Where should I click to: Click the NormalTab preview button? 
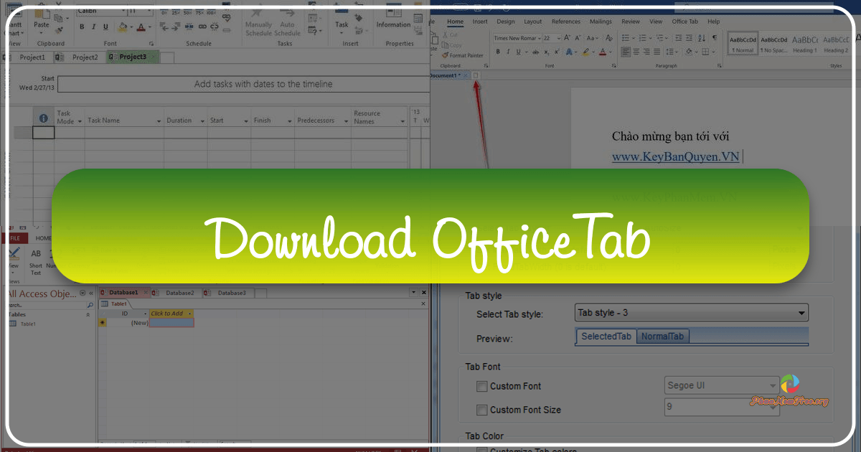coord(662,336)
